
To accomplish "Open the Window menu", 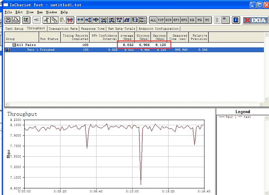I will (x=52, y=12).
